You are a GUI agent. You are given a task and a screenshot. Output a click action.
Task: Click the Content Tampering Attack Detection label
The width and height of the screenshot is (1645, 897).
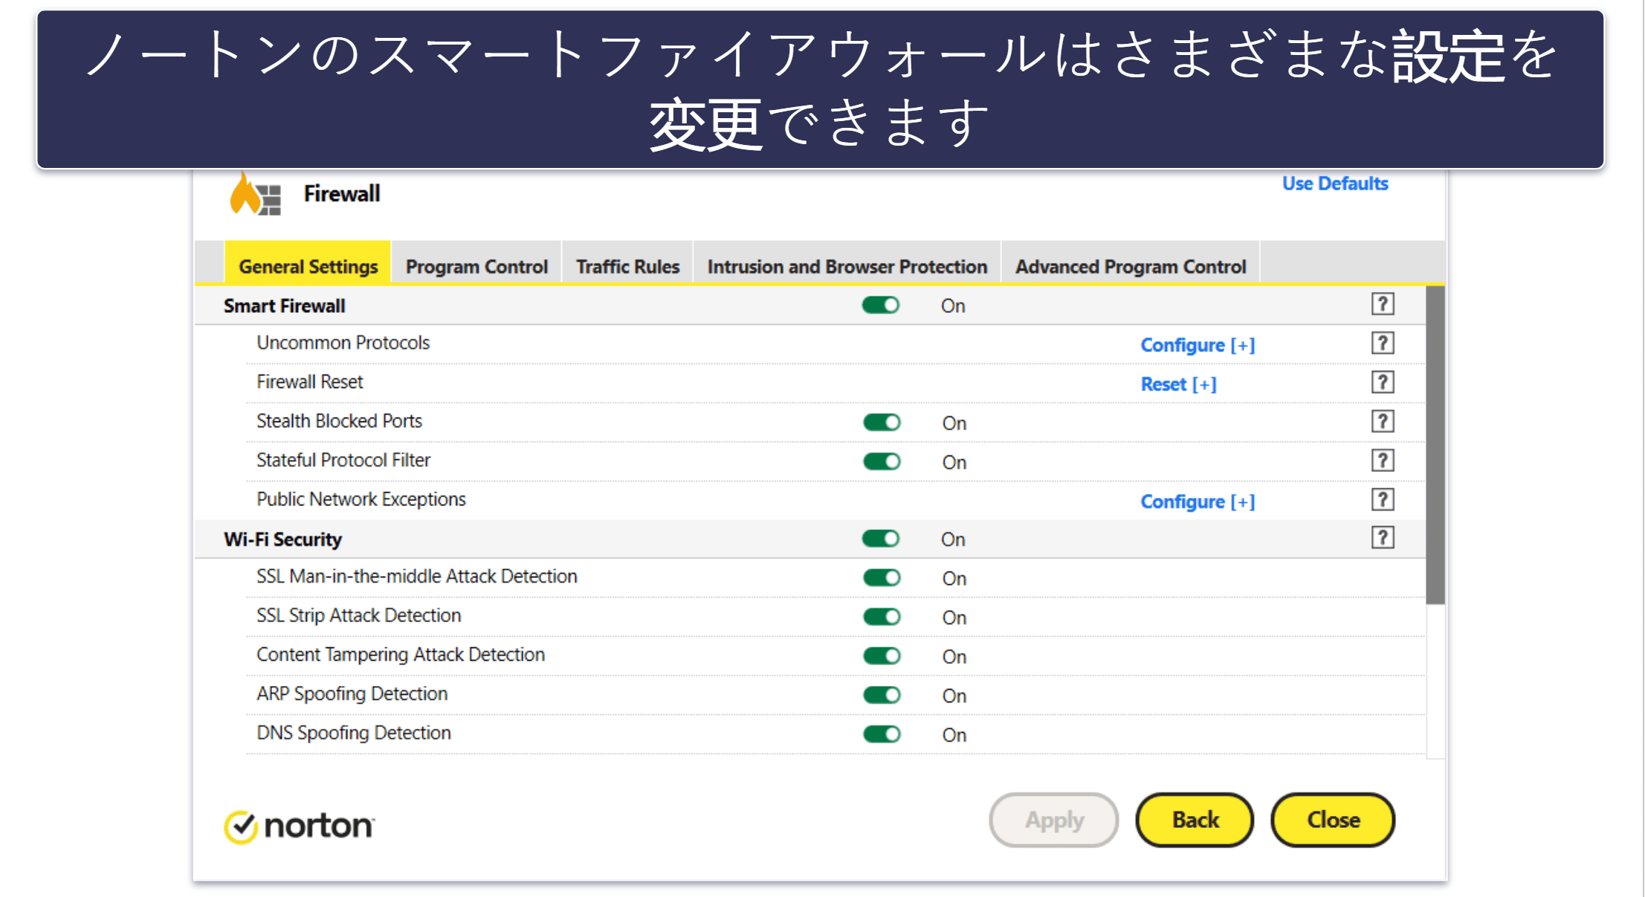pos(400,655)
